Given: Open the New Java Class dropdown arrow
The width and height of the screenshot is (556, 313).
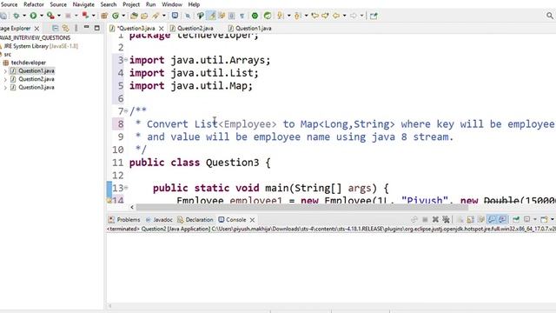Looking at the screenshot, I should point(123,16).
